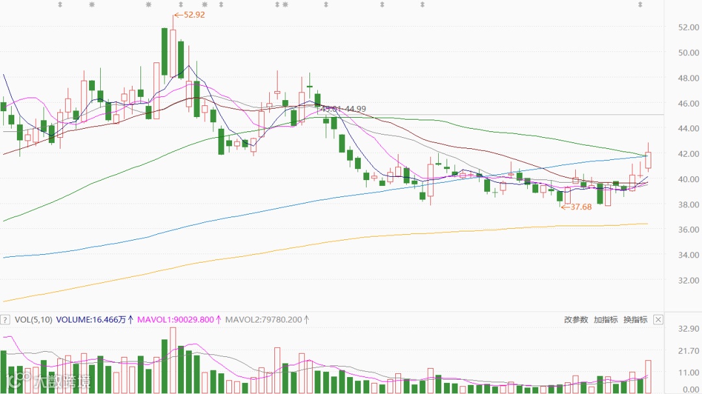
Task: Click the 40.00 price axis label
Action: click(x=688, y=179)
